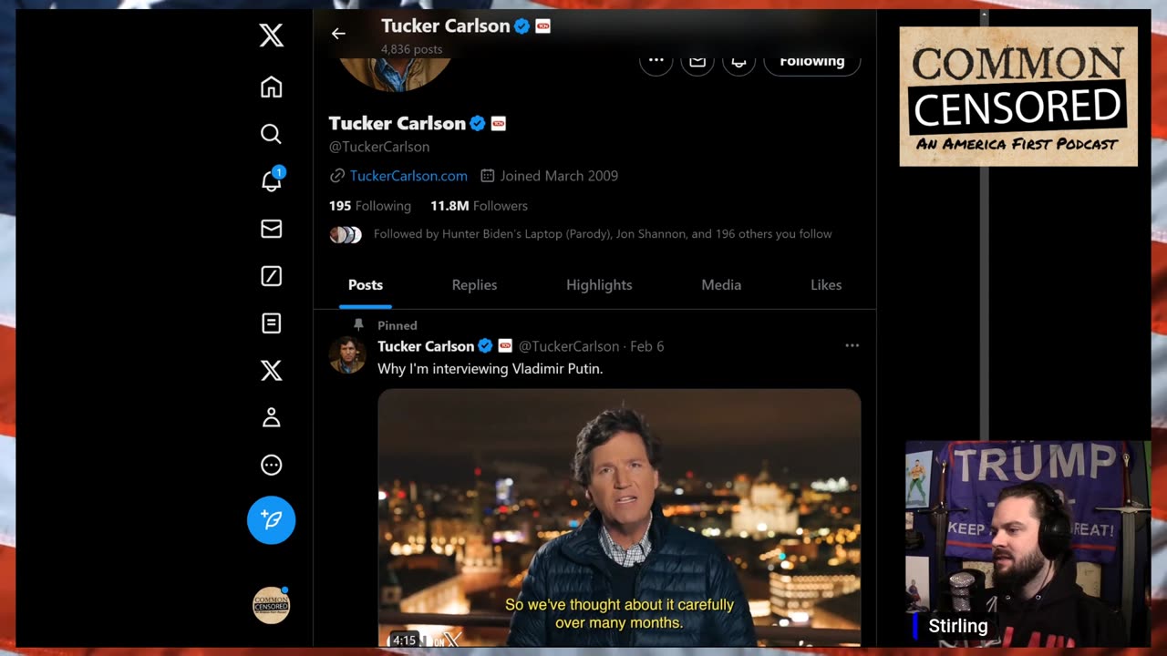Image resolution: width=1167 pixels, height=656 pixels.
Task: Click the message envelope button on profile
Action: (697, 60)
